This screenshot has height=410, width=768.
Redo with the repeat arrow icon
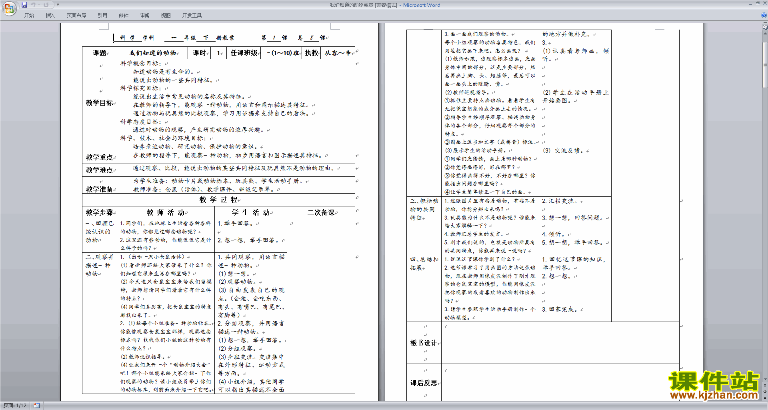click(x=46, y=5)
